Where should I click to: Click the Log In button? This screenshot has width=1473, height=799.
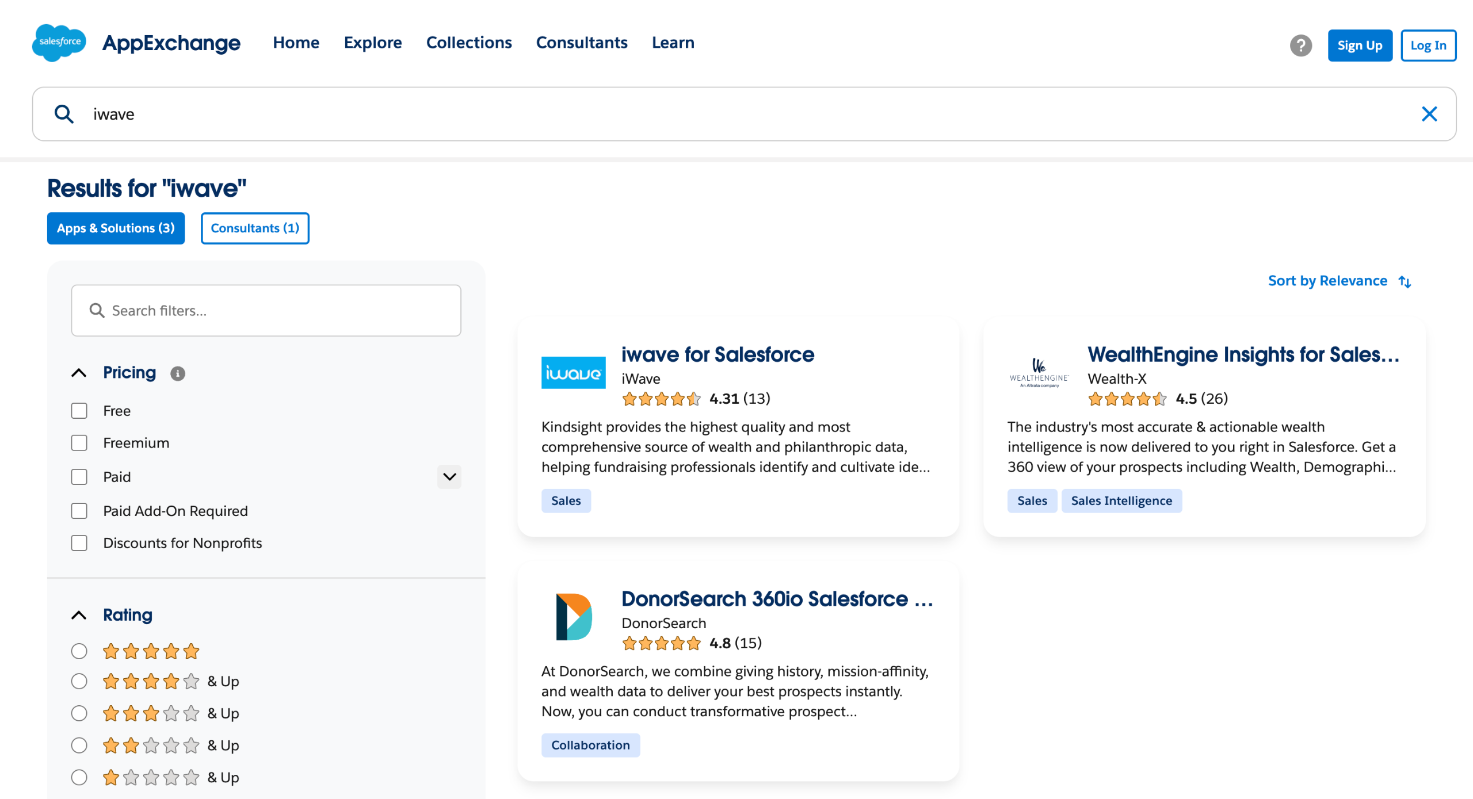click(x=1428, y=45)
